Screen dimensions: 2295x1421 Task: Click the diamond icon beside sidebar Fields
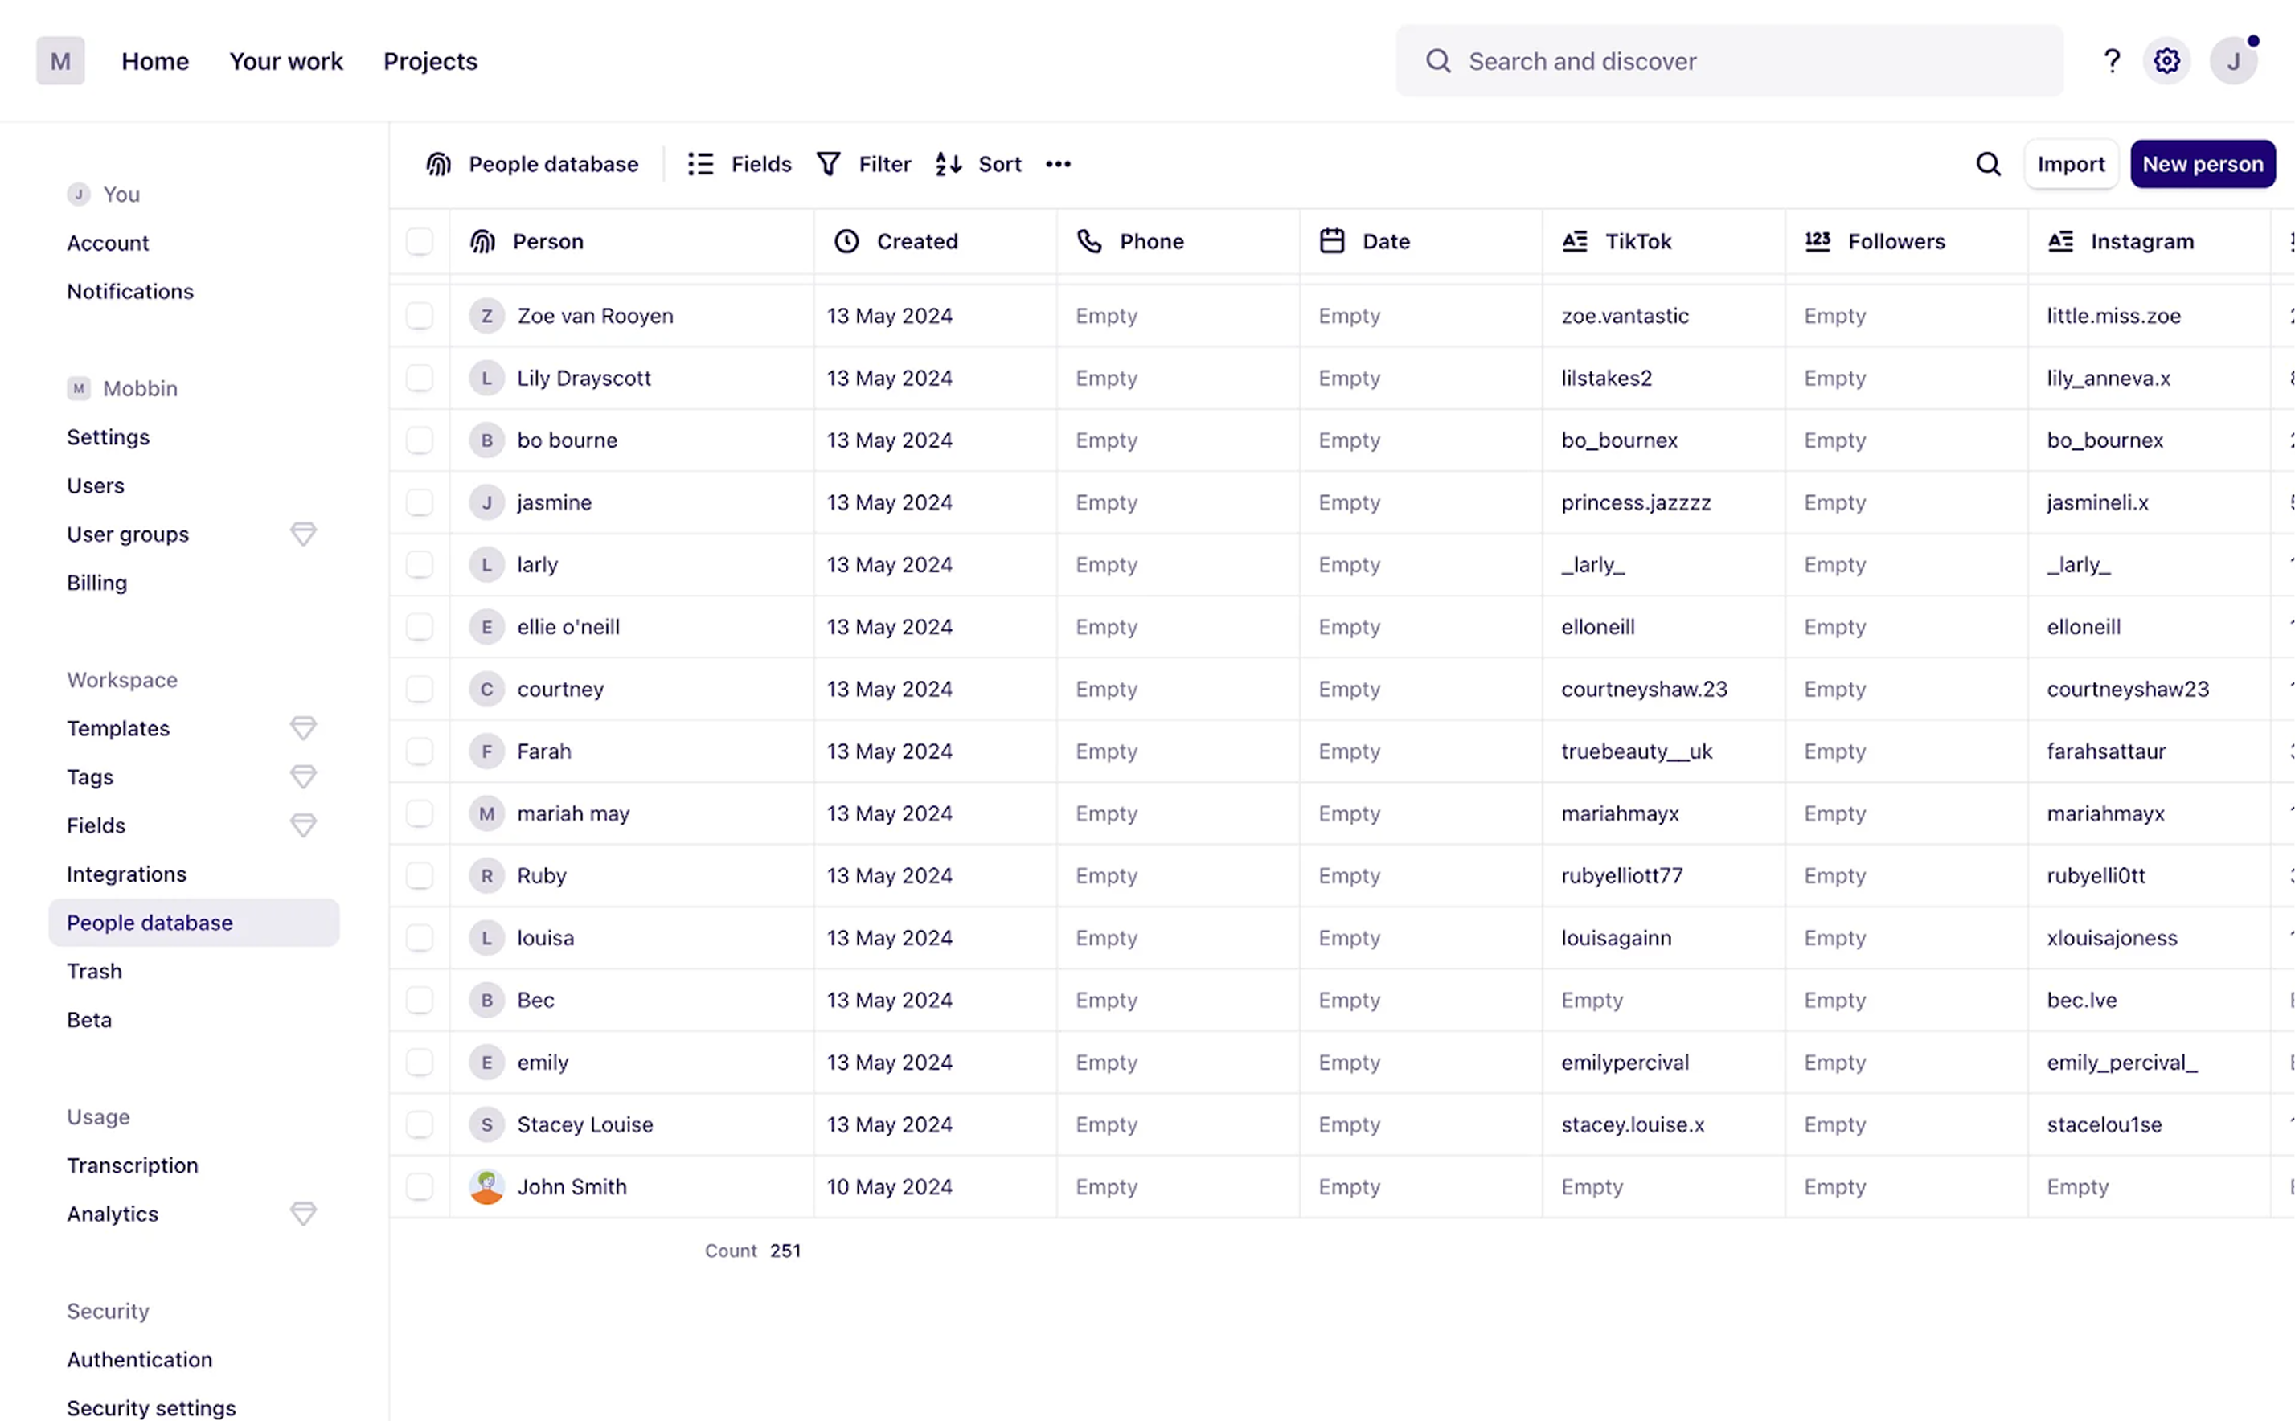click(x=302, y=826)
